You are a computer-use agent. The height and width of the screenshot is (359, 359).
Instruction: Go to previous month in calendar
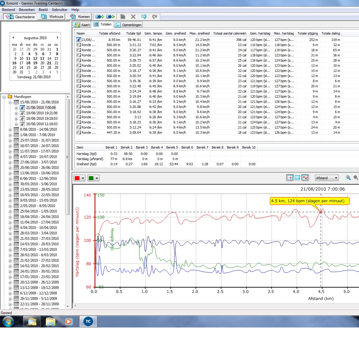point(13,38)
